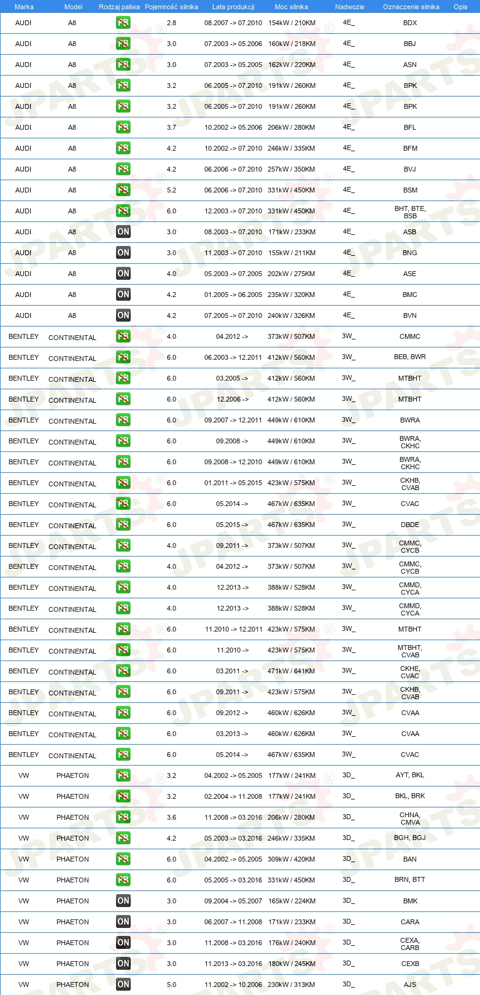Click the Marka column header
The height and width of the screenshot is (995, 480).
coord(24,7)
